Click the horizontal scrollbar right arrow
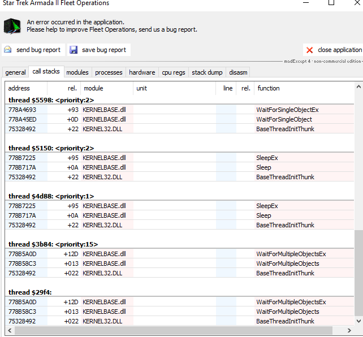Image resolution: width=363 pixels, height=337 pixels. pyautogui.click(x=349, y=330)
